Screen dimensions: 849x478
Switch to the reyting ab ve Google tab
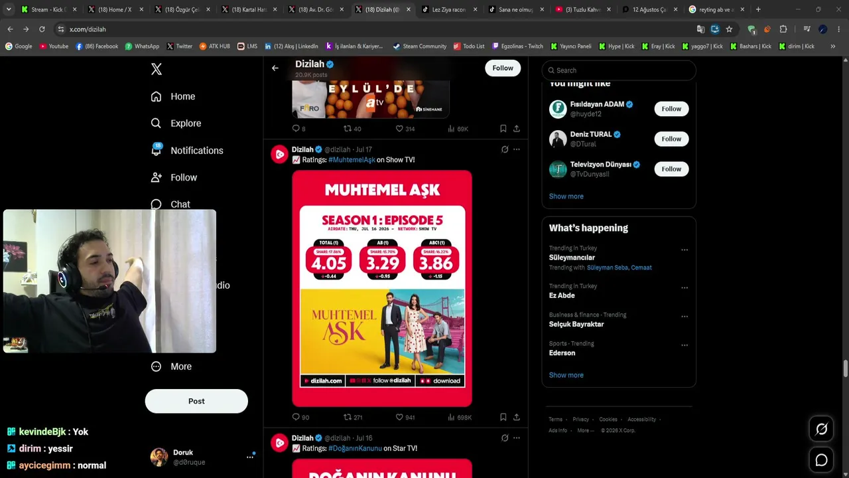[716, 9]
